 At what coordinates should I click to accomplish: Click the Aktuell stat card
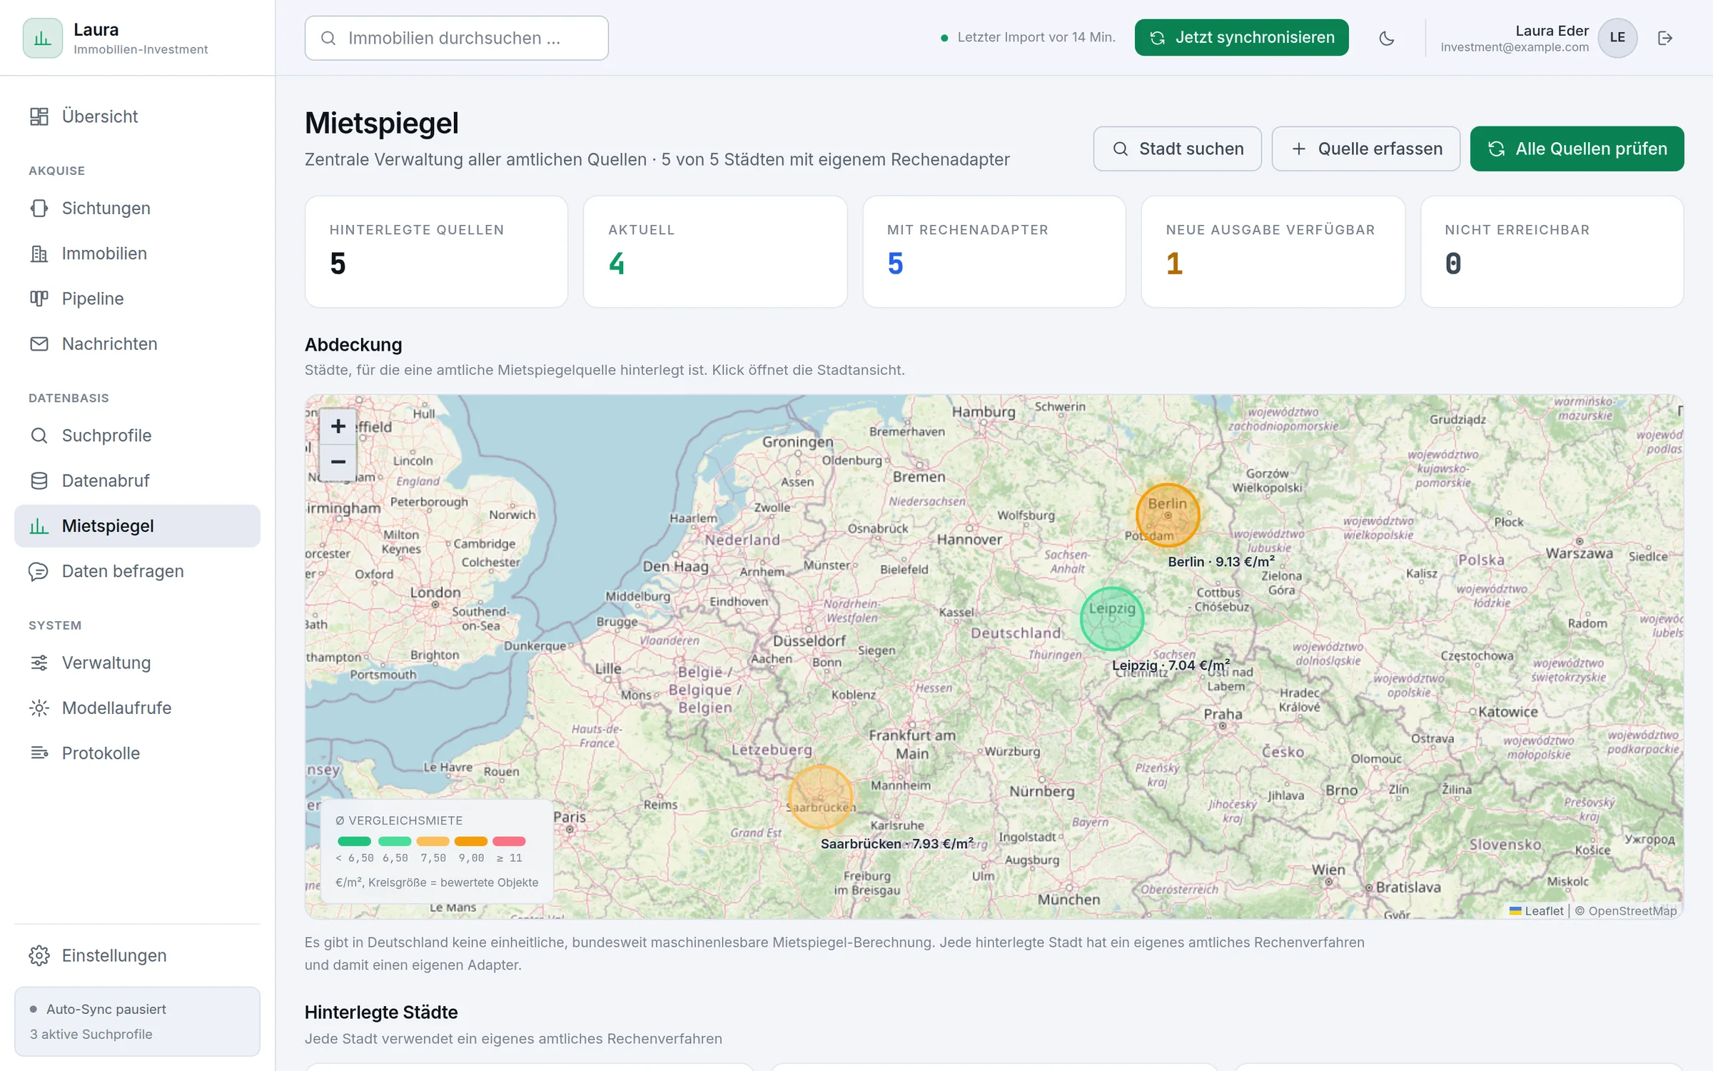(x=715, y=251)
